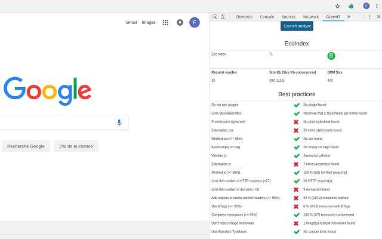Select the Best practices heading
This screenshot has height=239, width=382.
pos(297,94)
